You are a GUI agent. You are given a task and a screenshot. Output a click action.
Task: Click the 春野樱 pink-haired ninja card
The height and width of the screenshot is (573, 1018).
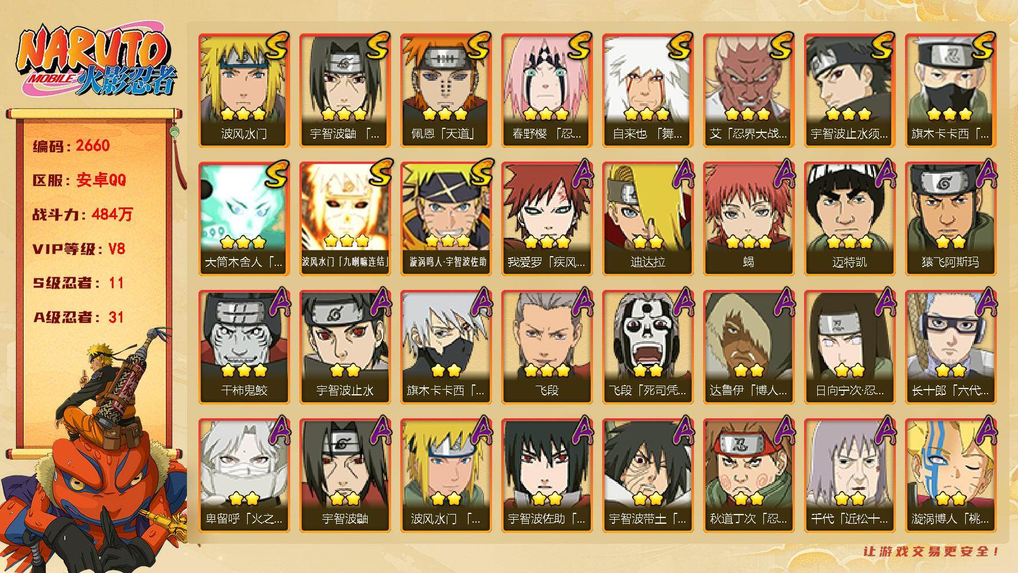point(547,90)
